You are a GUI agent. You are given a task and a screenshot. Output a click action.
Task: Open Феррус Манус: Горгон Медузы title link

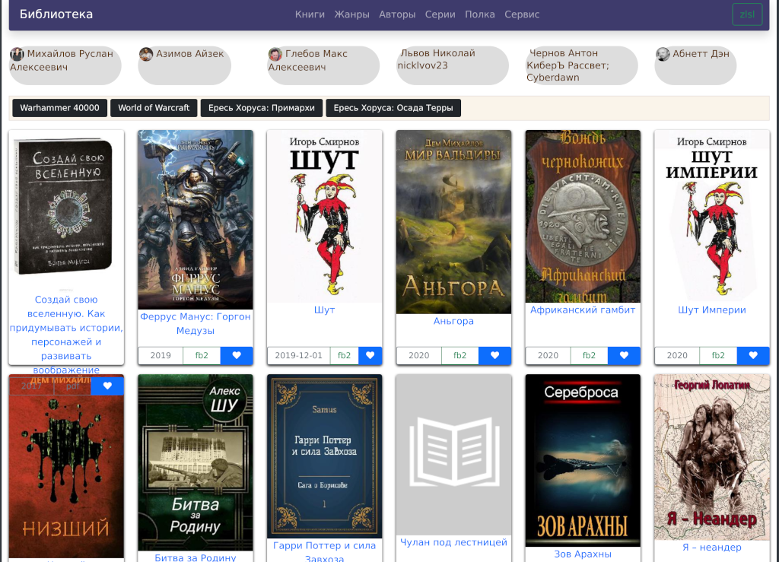196,324
